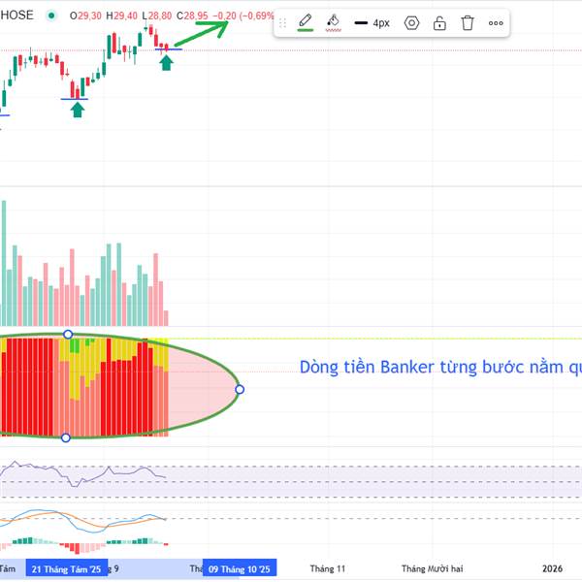Viewport: 582px width, 582px height.
Task: Select the up arrow marker under the August low
Action: [x=78, y=110]
